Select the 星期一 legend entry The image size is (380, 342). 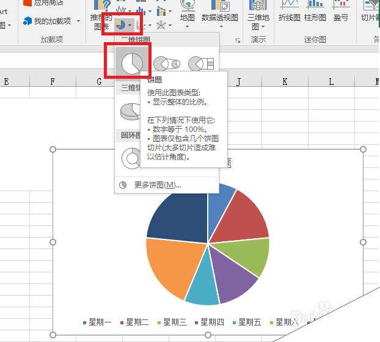click(97, 322)
